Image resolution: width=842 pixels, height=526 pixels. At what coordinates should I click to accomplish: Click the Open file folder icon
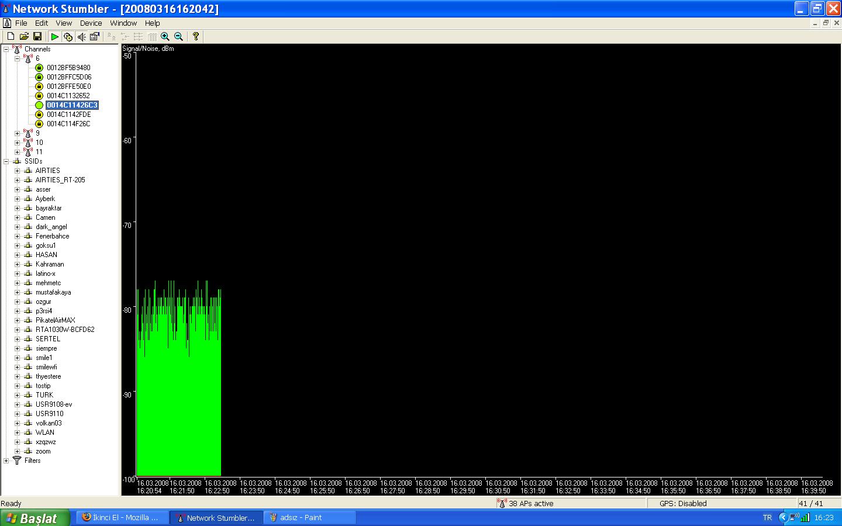tap(24, 36)
